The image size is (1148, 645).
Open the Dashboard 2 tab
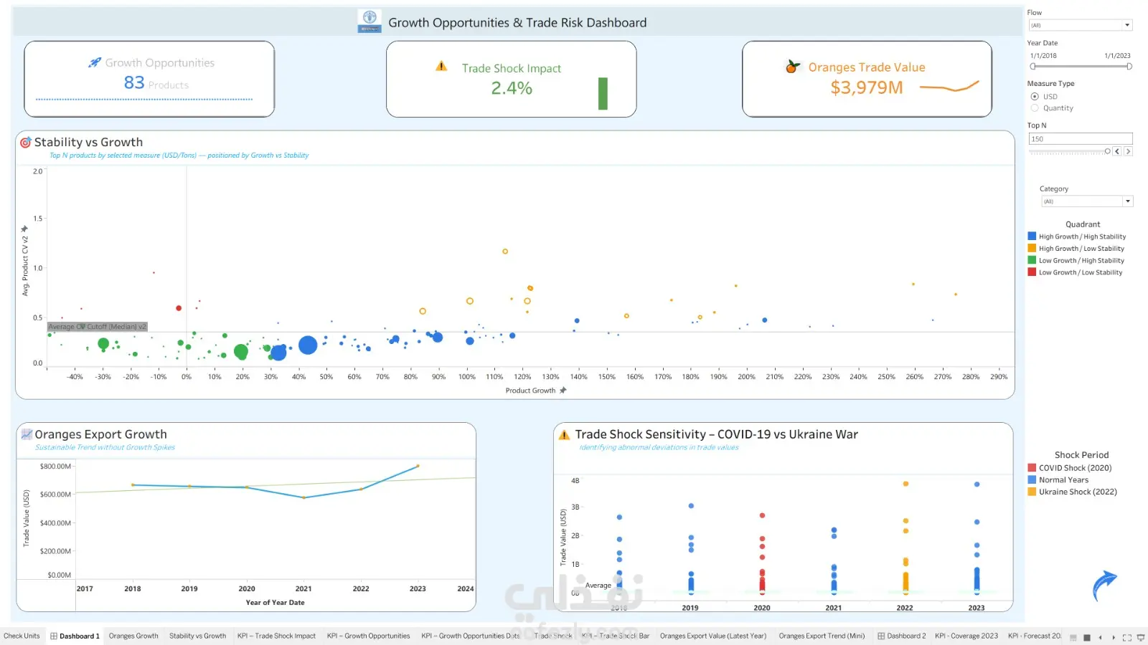[x=901, y=636]
